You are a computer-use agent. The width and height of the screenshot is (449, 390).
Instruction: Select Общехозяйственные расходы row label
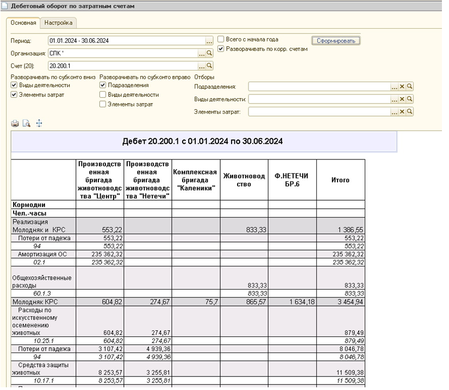click(x=42, y=282)
